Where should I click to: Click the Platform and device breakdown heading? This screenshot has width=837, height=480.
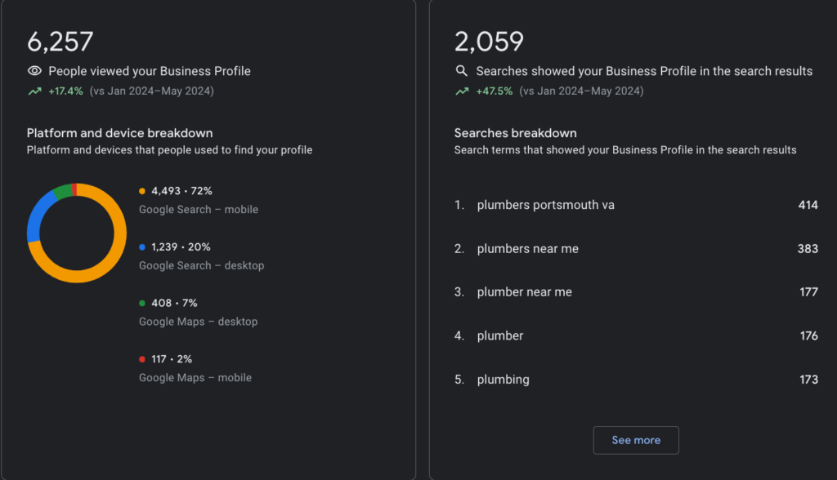pyautogui.click(x=119, y=133)
